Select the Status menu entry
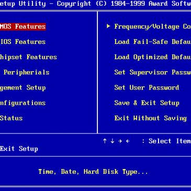 click(x=12, y=118)
